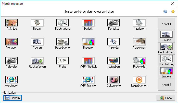Select the Aufträge headset icon
Screen dimensions: 178x103
click(x=11, y=23)
